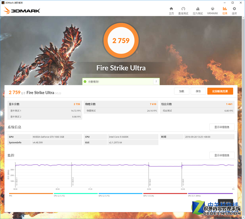Select the SystemInfo version v4.48.599
Viewport: 245px width, 219px height.
click(38, 143)
